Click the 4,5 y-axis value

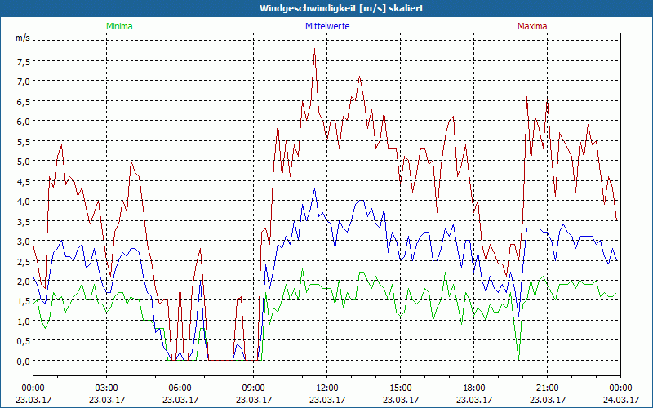click(24, 181)
